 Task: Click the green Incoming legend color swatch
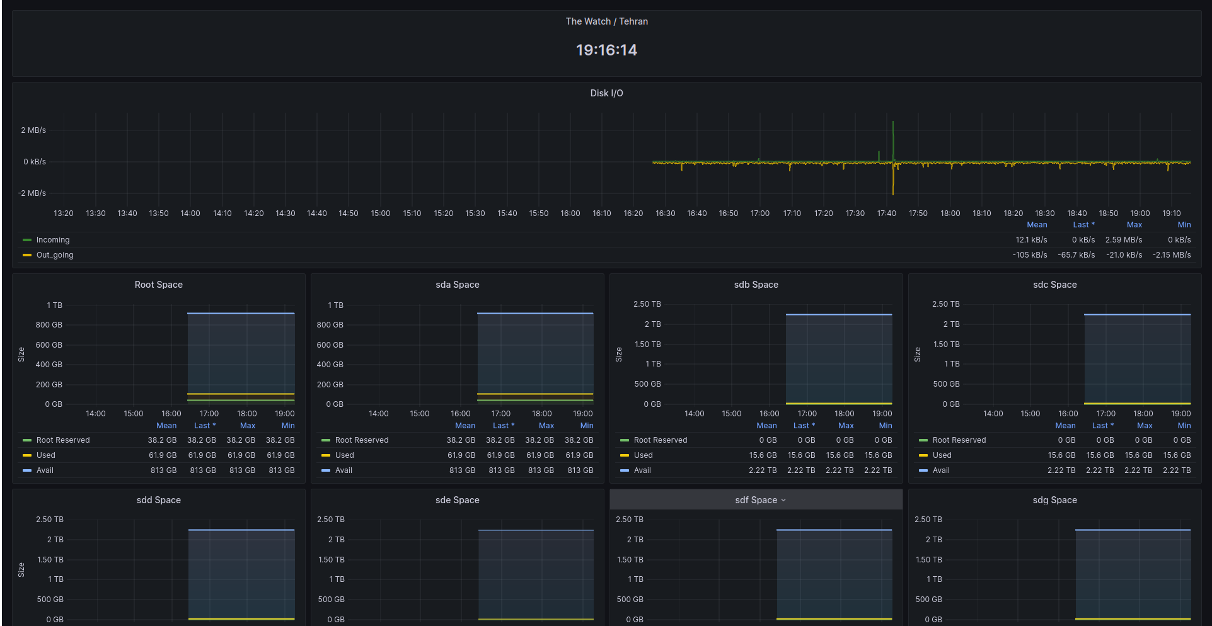pyautogui.click(x=27, y=240)
